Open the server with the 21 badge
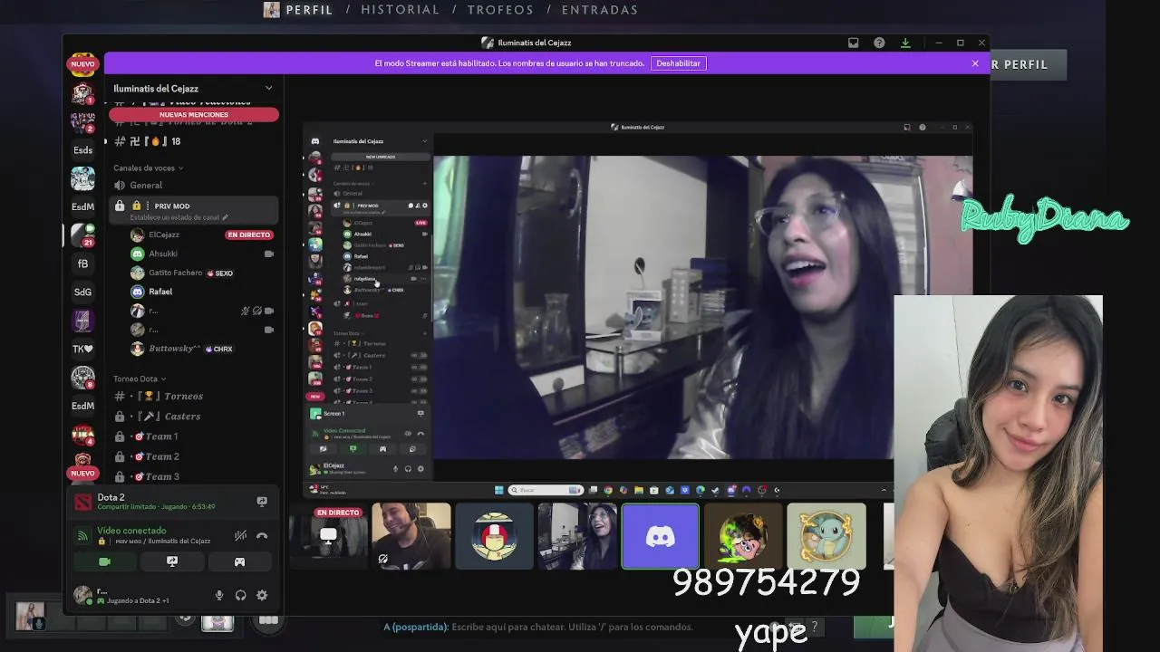The height and width of the screenshot is (652, 1160). coord(82,235)
